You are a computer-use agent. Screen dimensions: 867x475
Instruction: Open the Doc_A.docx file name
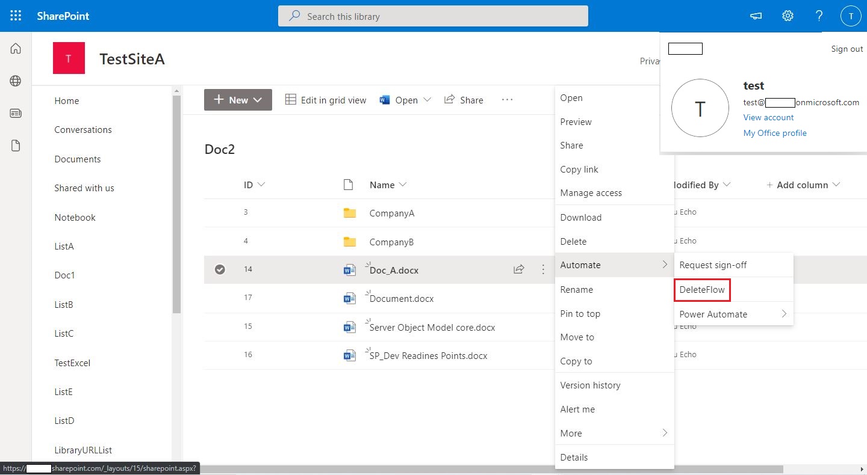(394, 270)
